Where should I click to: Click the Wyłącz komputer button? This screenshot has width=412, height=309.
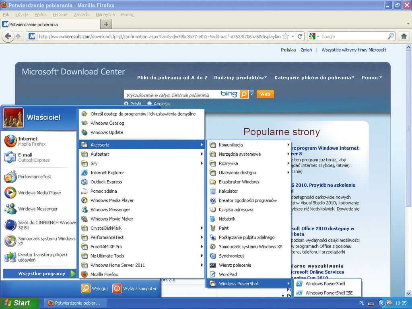tap(134, 288)
